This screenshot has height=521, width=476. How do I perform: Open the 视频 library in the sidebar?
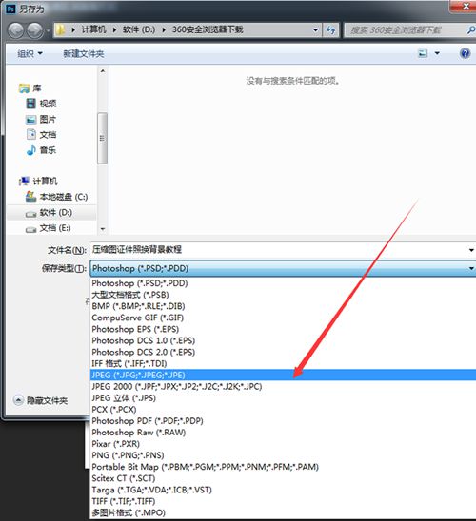(41, 104)
